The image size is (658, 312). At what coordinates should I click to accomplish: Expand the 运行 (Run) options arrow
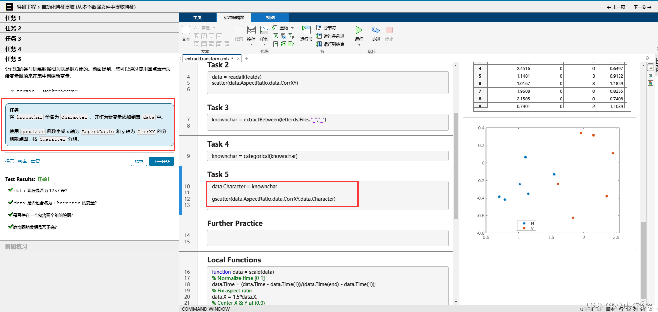click(359, 45)
